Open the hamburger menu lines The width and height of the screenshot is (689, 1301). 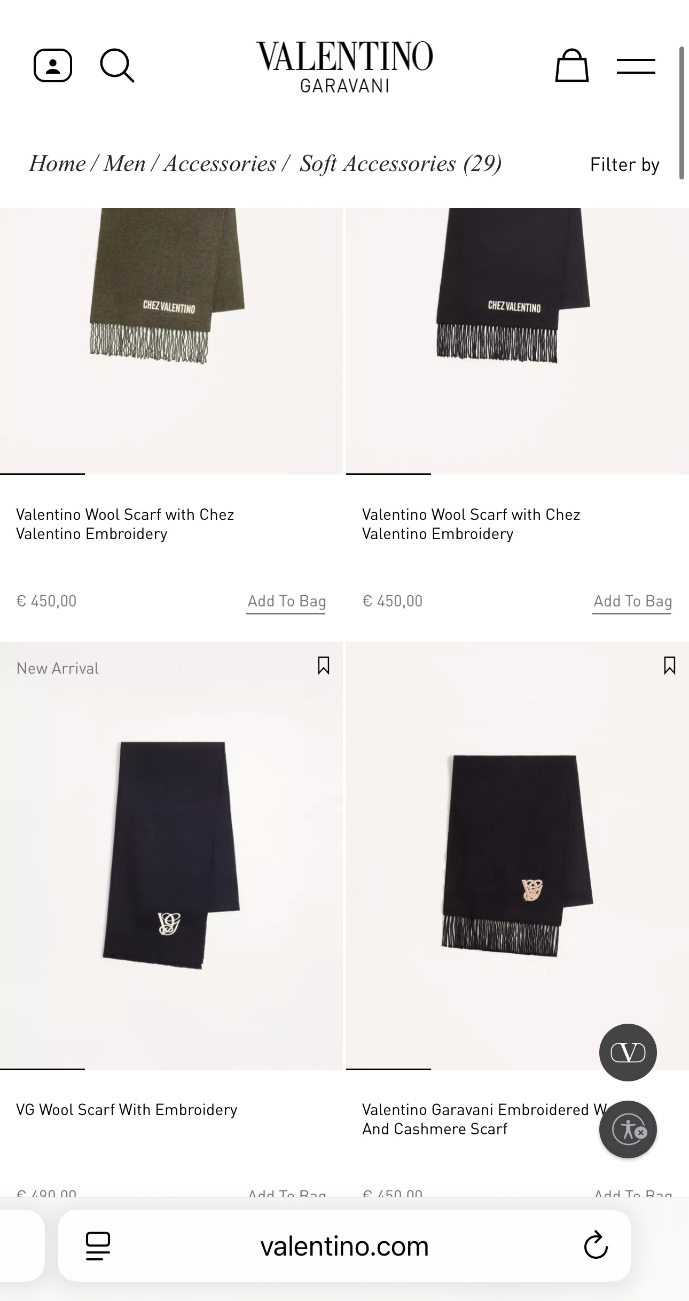(x=636, y=66)
